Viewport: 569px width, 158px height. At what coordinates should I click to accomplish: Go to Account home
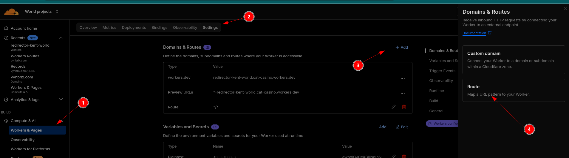pos(24,29)
